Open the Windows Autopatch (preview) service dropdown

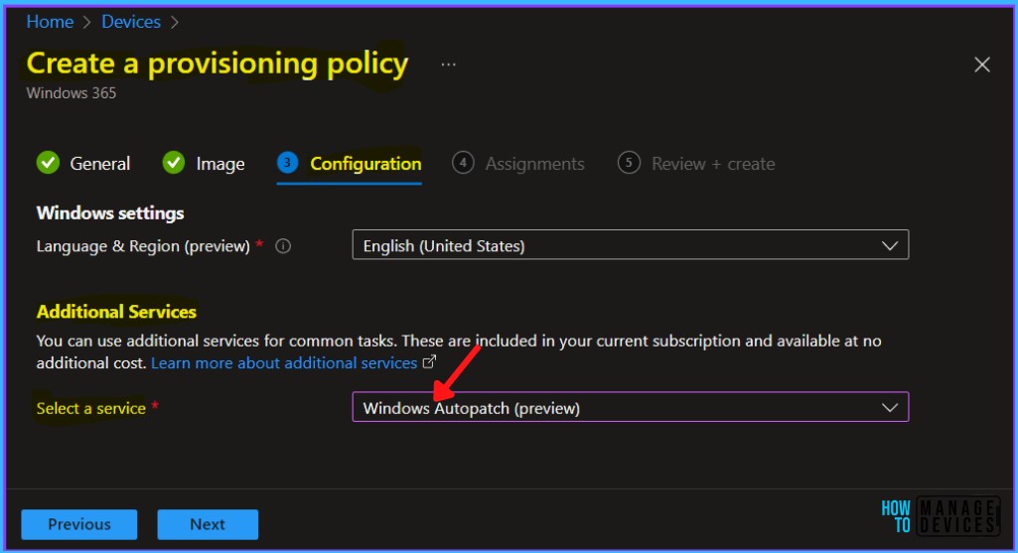pyautogui.click(x=616, y=407)
